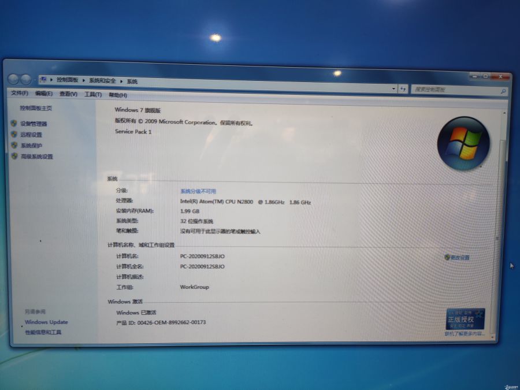The width and height of the screenshot is (520, 390).
Task: Open the 文件(F) menu
Action: point(20,93)
